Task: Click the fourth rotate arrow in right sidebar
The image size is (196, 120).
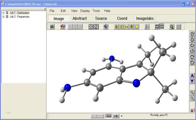Action: (192, 51)
